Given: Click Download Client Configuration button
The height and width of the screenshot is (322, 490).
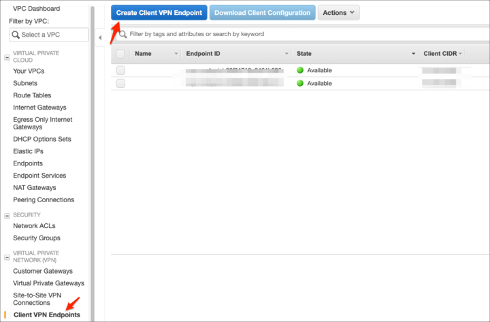Looking at the screenshot, I should pyautogui.click(x=262, y=13).
